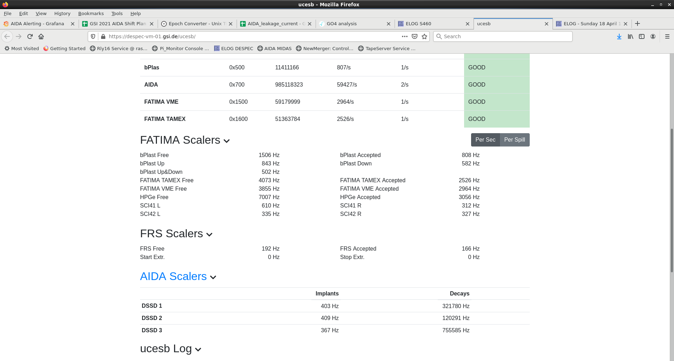Open tracking protection shield info
Viewport: 674px width, 361px height.
click(93, 36)
